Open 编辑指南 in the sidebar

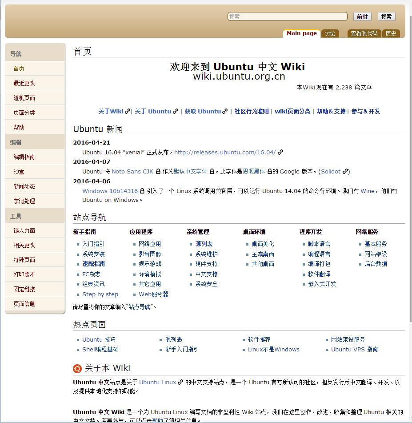point(24,157)
